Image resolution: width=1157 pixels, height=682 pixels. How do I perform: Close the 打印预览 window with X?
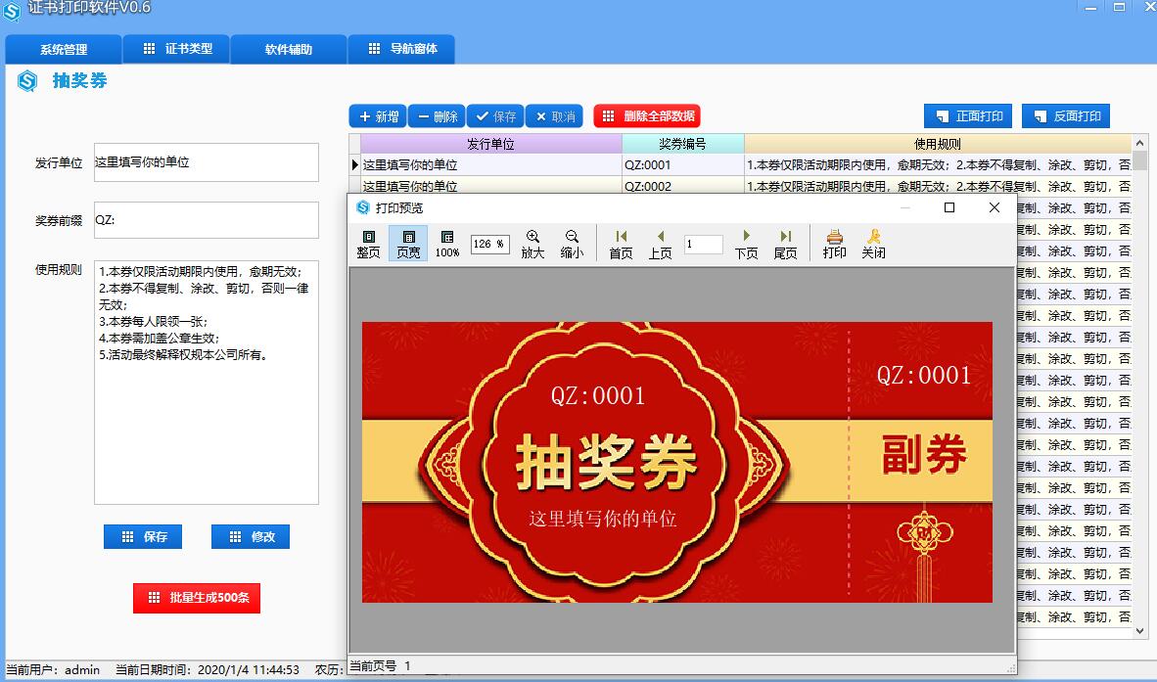click(x=994, y=207)
